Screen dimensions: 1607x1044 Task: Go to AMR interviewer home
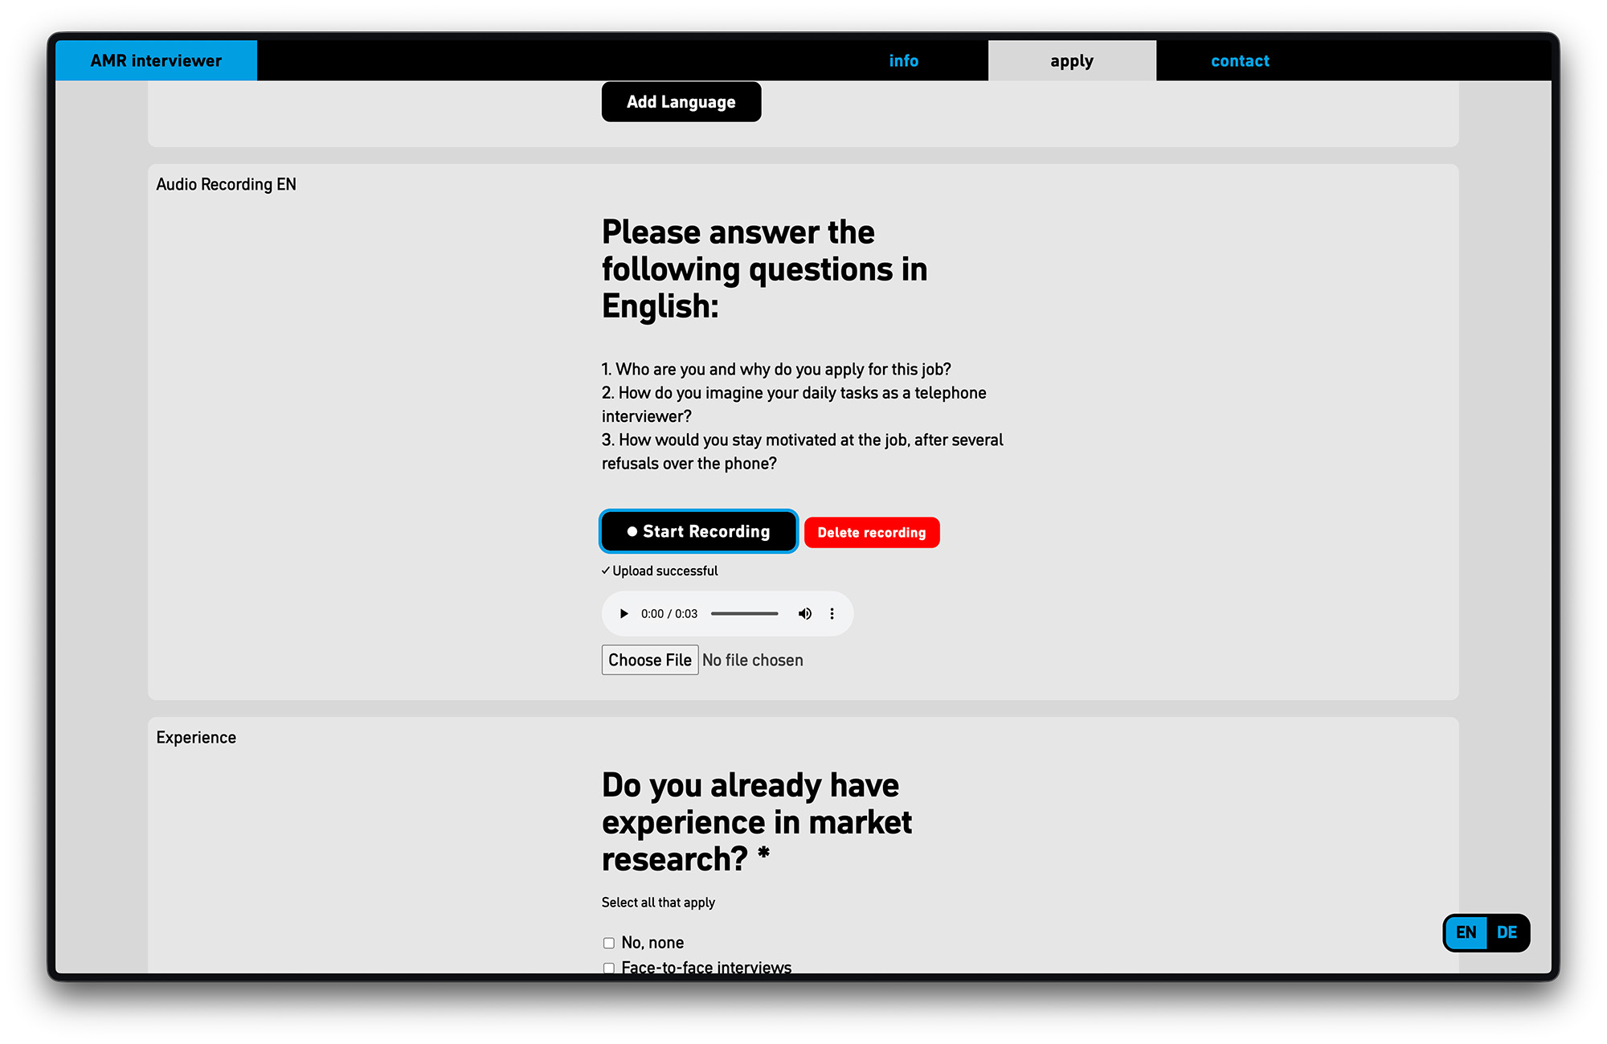[156, 60]
